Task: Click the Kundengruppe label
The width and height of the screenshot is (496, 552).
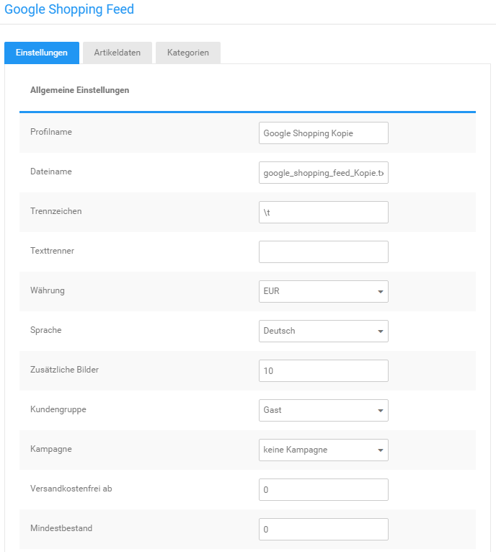Action: coord(58,409)
